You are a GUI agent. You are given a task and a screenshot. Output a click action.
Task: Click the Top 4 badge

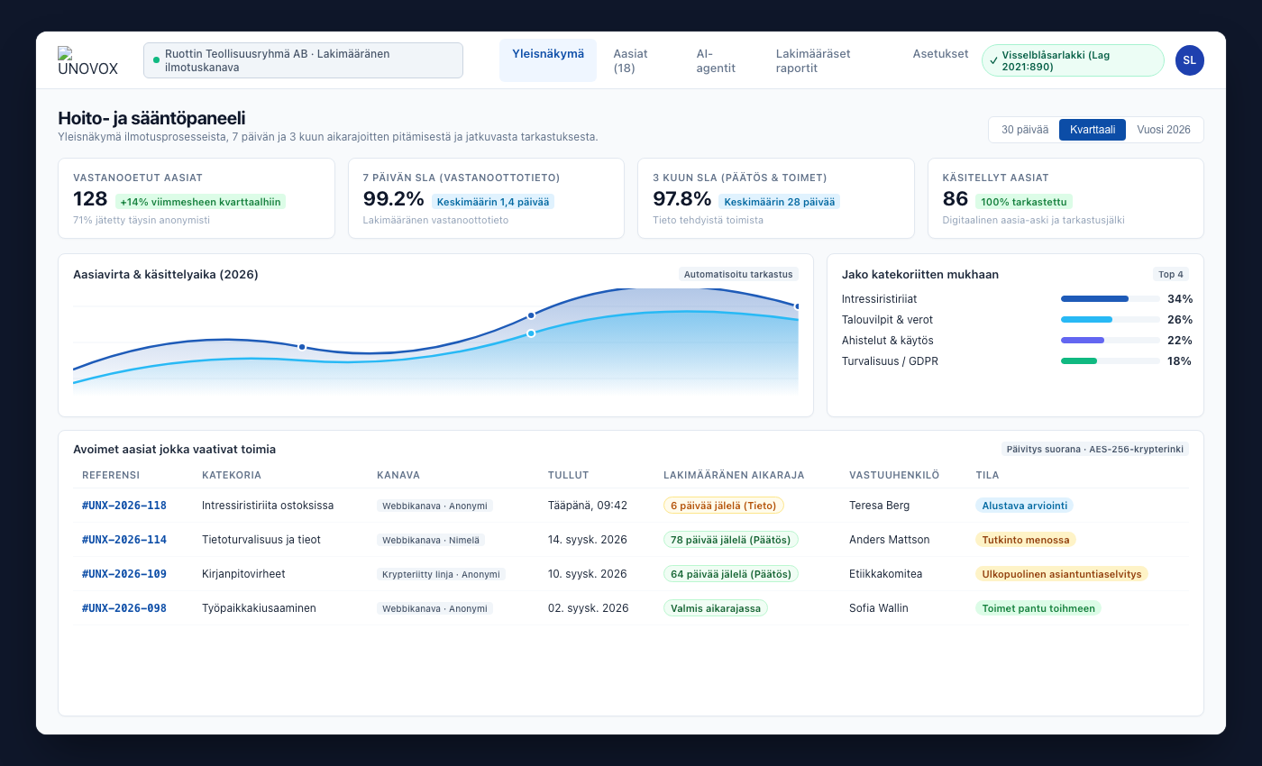coord(1171,274)
